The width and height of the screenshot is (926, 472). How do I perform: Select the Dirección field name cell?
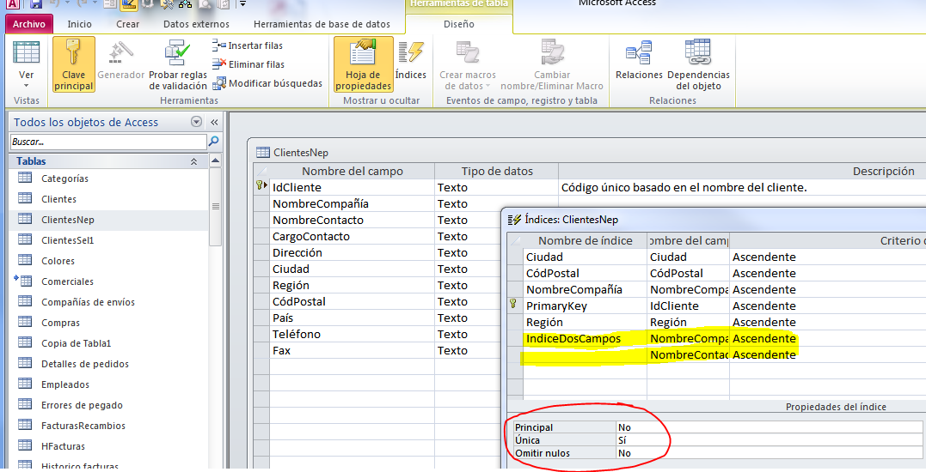352,253
